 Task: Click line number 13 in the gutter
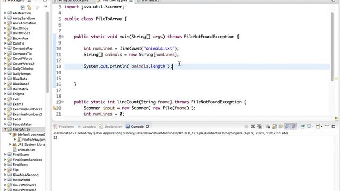(59, 66)
